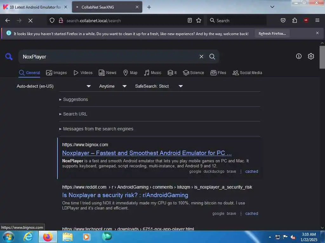List all tabs with the chevron button
This screenshot has height=243, width=325.
click(272, 7)
